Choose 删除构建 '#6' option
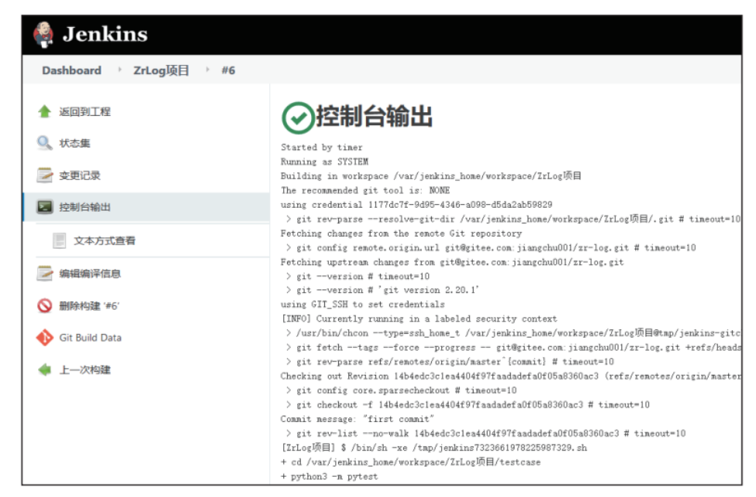This screenshot has width=756, height=497. point(89,306)
